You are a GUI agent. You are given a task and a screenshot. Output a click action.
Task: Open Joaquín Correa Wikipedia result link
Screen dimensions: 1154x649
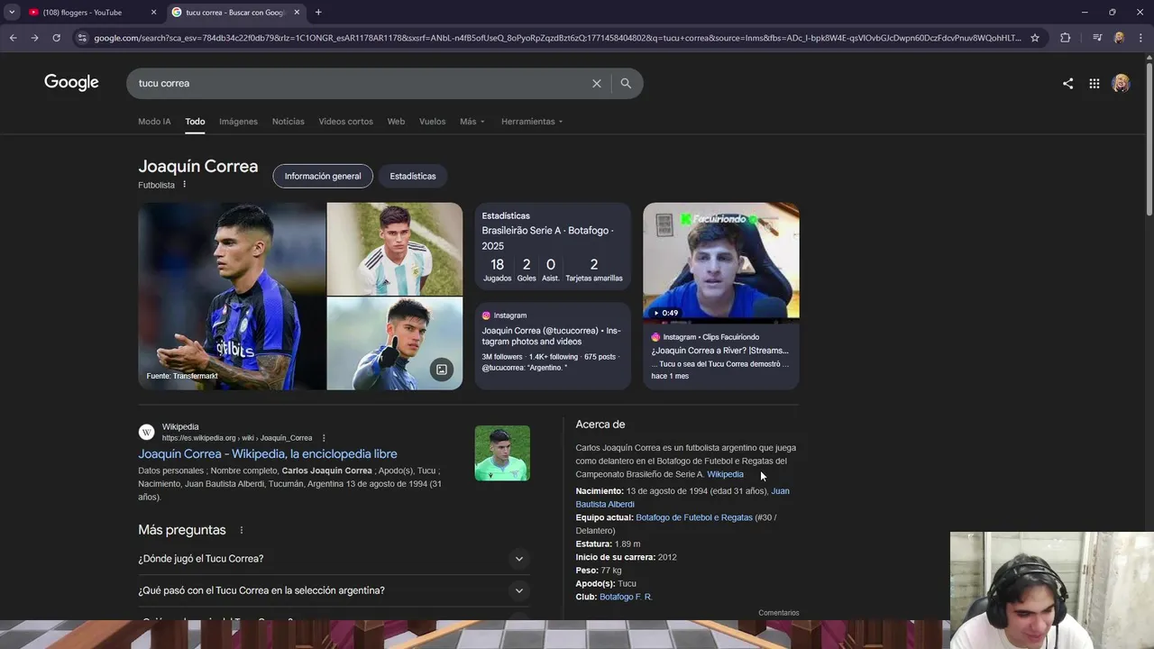(268, 454)
